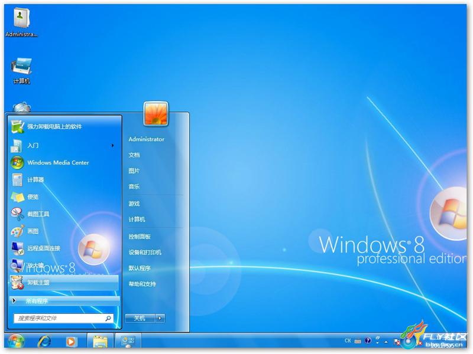Open 计算机 in the Start menu right pane
Image resolution: width=473 pixels, height=354 pixels.
(x=137, y=219)
